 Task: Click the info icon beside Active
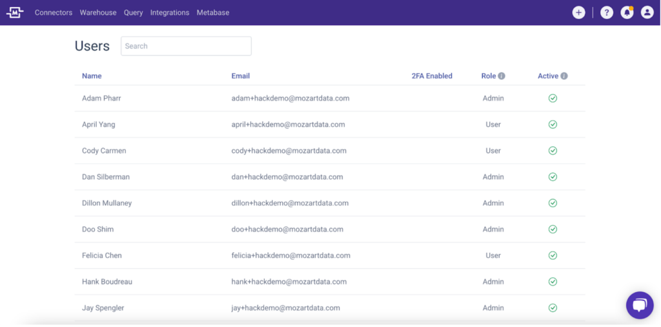coord(564,76)
